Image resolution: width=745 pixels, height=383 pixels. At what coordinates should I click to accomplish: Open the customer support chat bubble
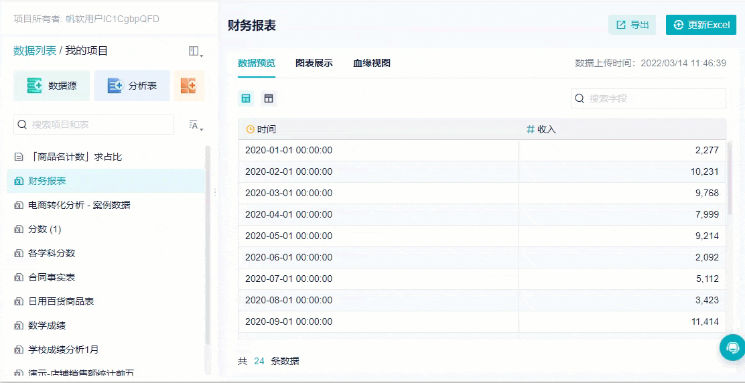733,348
